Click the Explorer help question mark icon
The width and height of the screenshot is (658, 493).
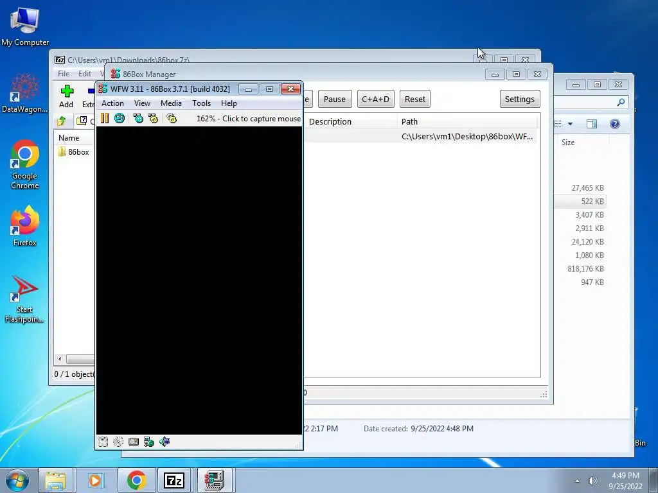[615, 124]
